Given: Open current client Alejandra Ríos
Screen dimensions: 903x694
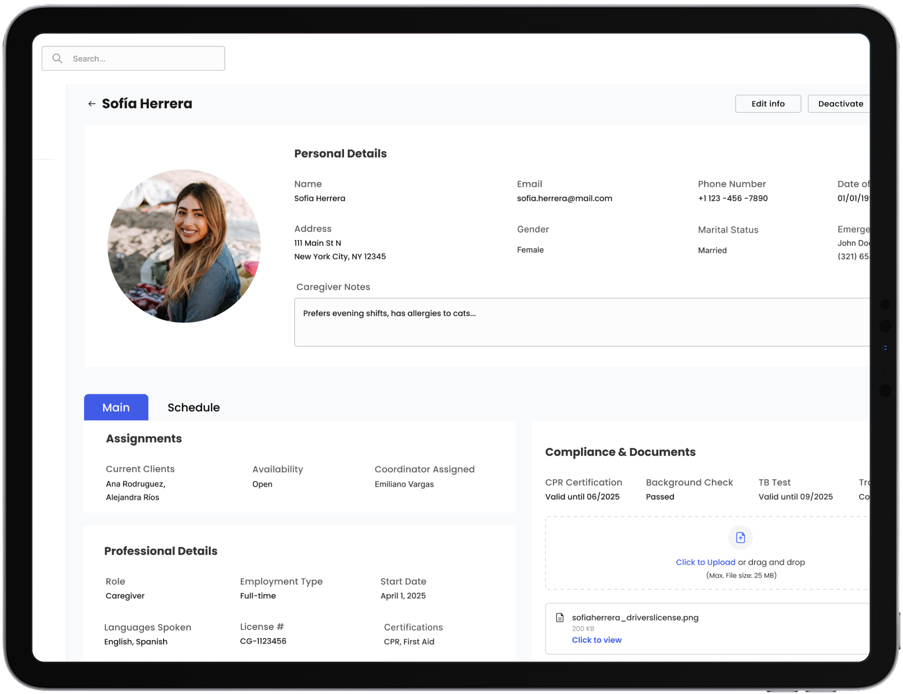Looking at the screenshot, I should (133, 498).
